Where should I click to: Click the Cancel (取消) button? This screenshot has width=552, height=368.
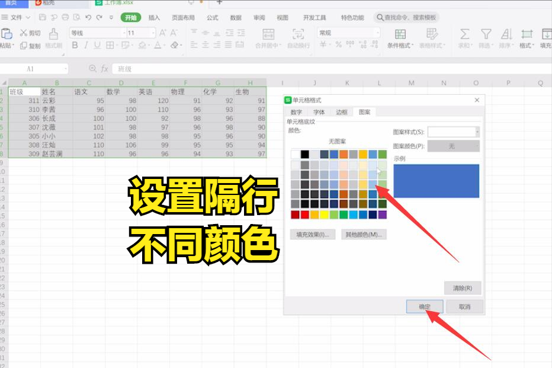click(465, 307)
